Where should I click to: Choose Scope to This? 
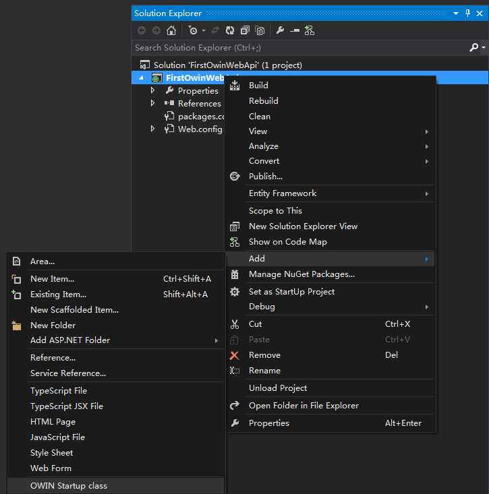(330, 211)
